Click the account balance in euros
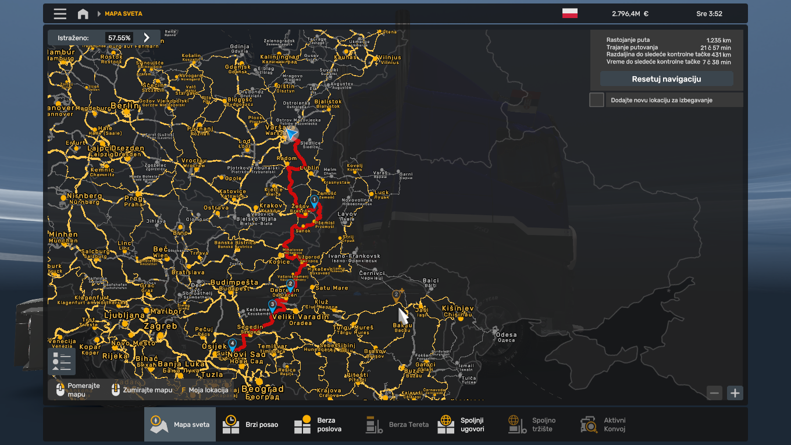The image size is (791, 445). point(630,13)
